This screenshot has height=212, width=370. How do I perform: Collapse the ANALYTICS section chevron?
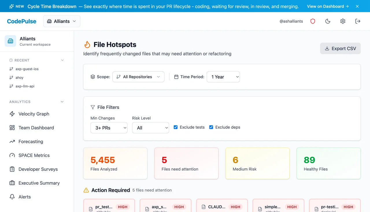[x=62, y=102]
